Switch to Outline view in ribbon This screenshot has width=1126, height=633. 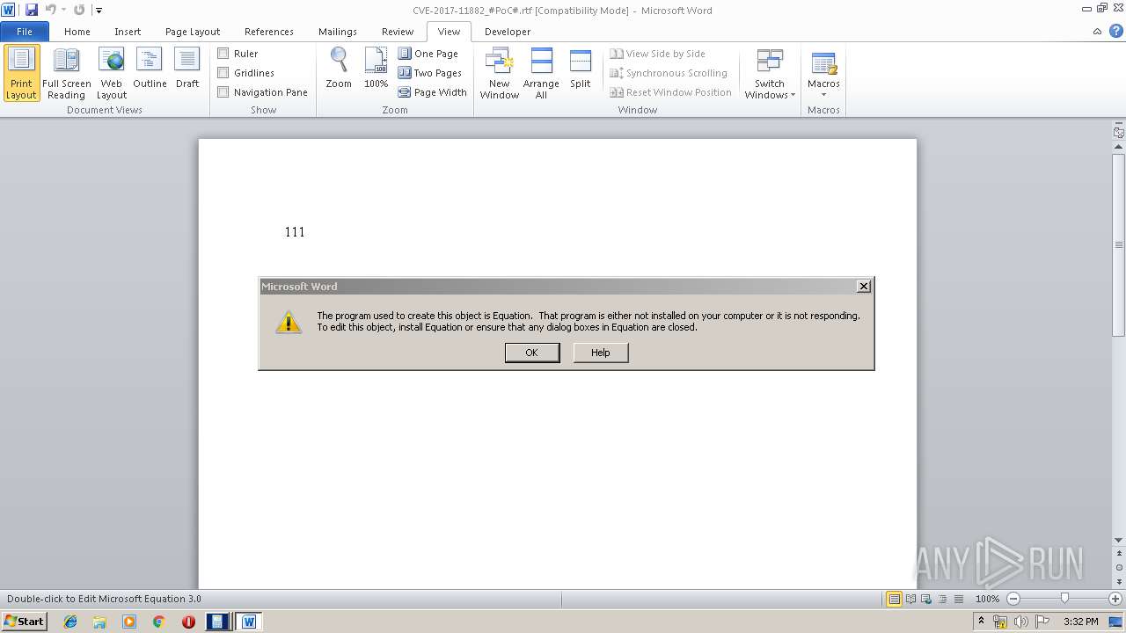click(x=150, y=69)
